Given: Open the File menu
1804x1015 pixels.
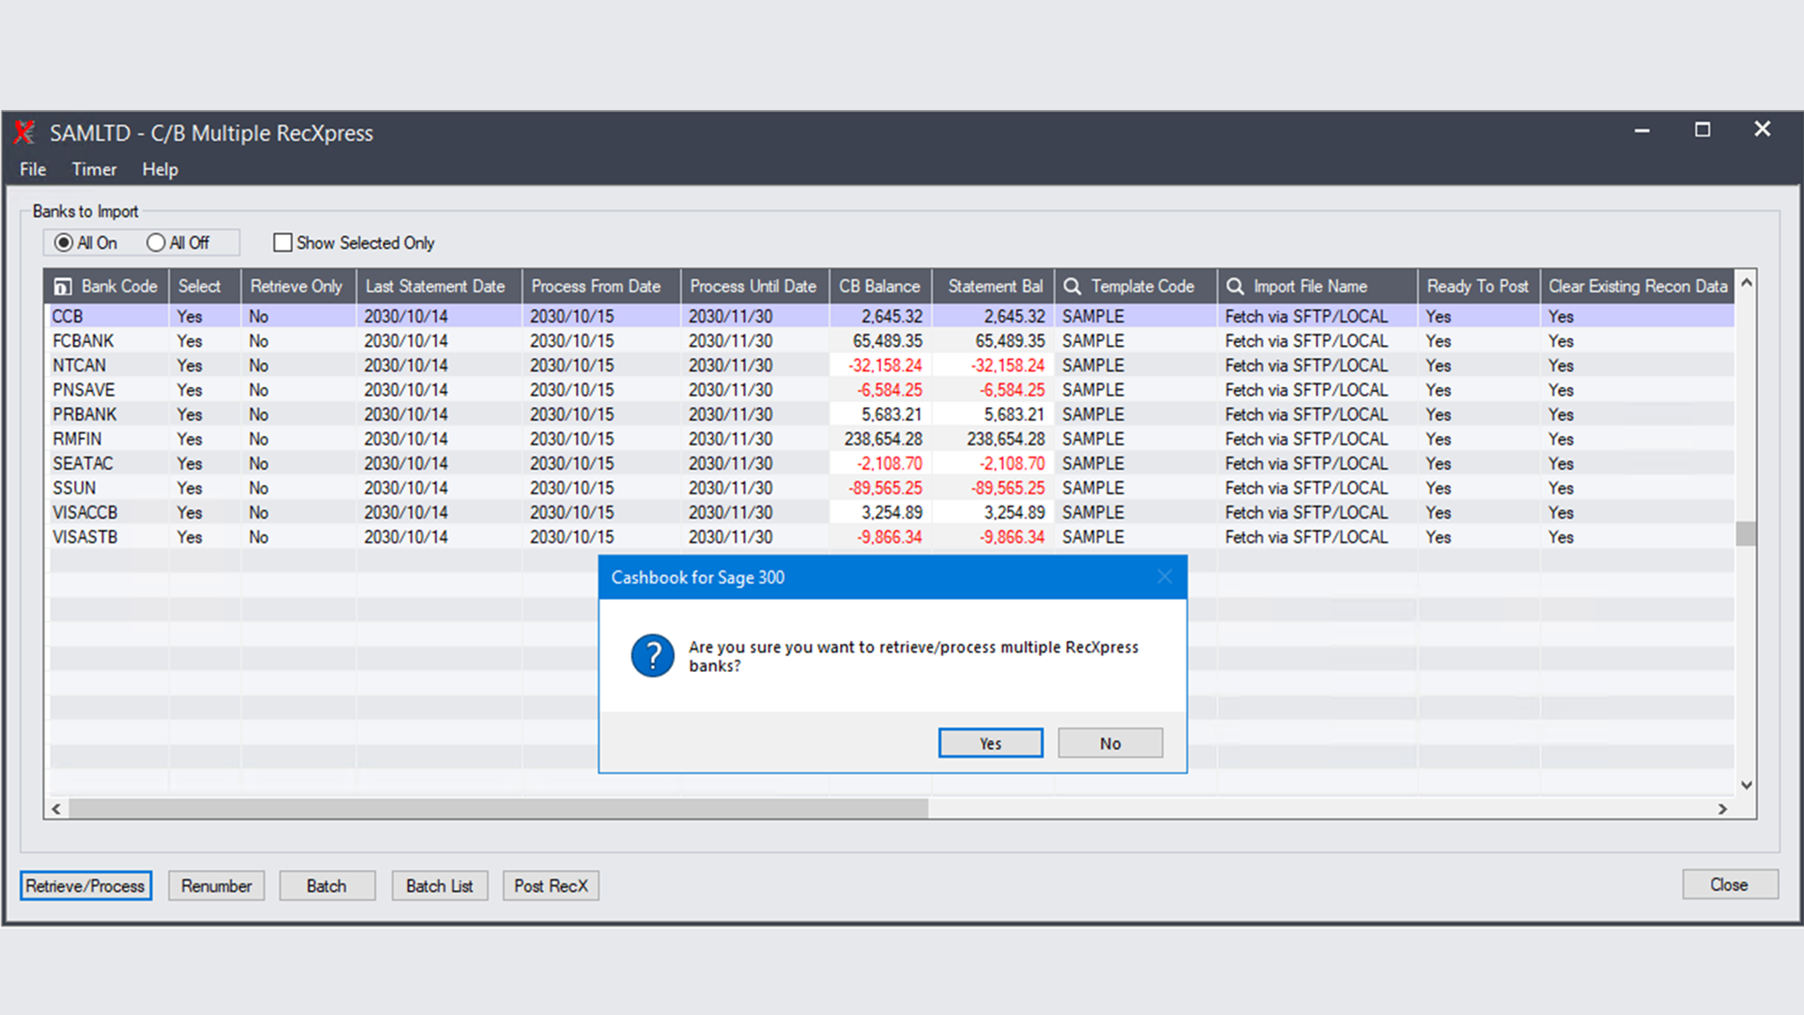Looking at the screenshot, I should point(32,170).
